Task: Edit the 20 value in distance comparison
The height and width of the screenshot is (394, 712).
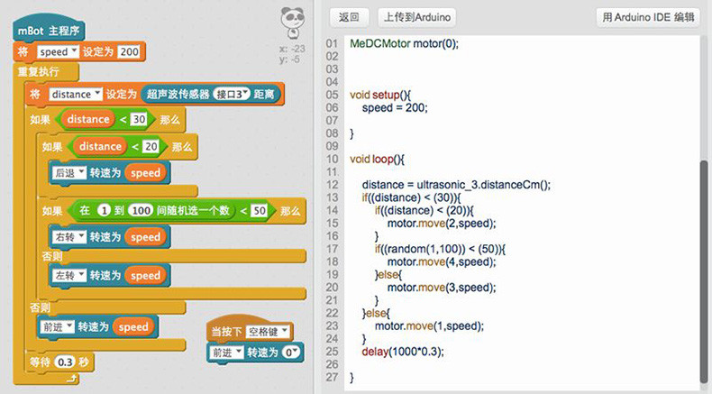Action: pyautogui.click(x=151, y=146)
